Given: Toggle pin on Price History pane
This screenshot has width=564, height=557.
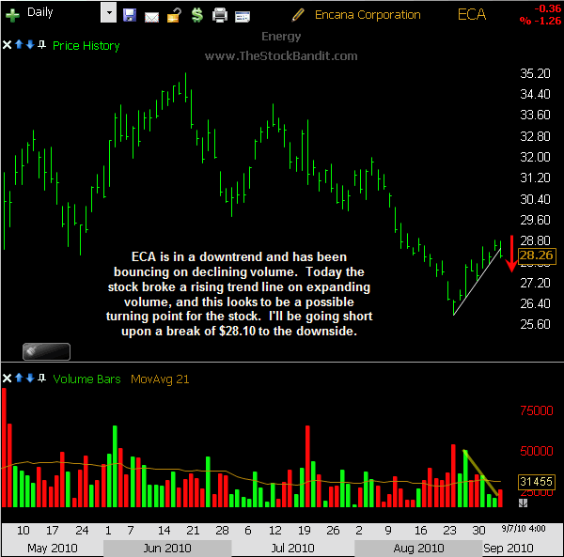Looking at the screenshot, I should (x=40, y=45).
